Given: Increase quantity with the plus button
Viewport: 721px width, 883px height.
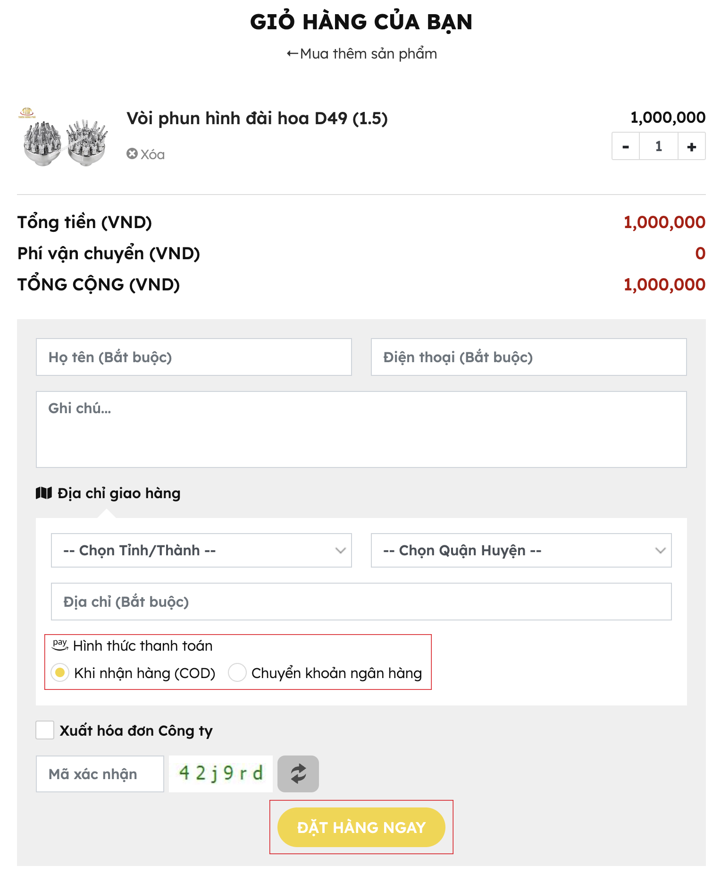Looking at the screenshot, I should pyautogui.click(x=691, y=147).
